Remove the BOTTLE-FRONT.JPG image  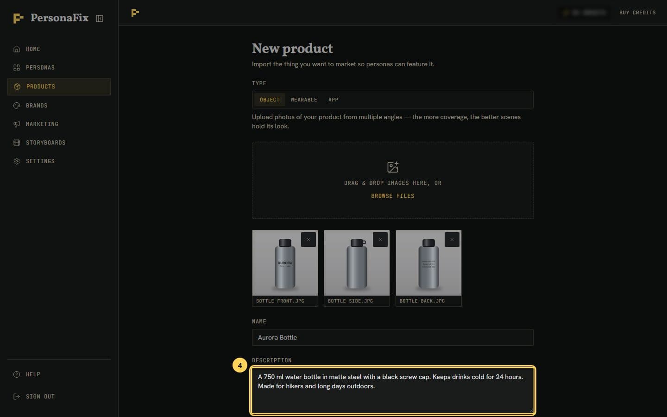coord(308,240)
